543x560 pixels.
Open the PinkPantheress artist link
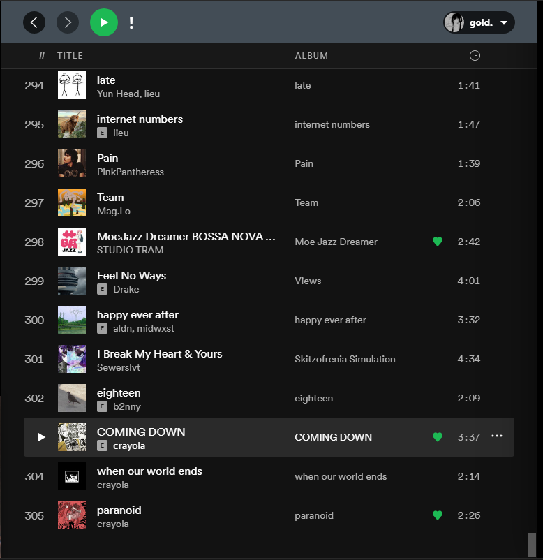coord(131,172)
